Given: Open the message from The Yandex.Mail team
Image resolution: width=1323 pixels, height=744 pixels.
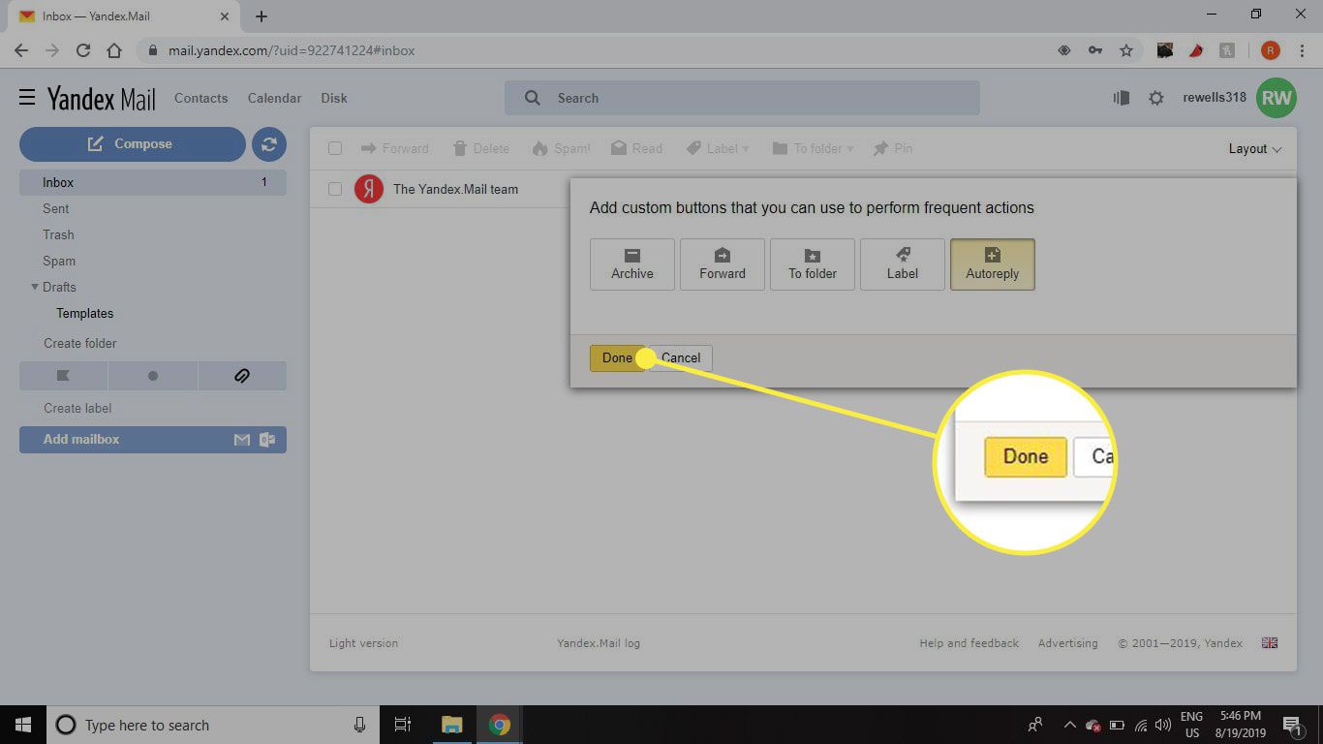Looking at the screenshot, I should pos(455,189).
